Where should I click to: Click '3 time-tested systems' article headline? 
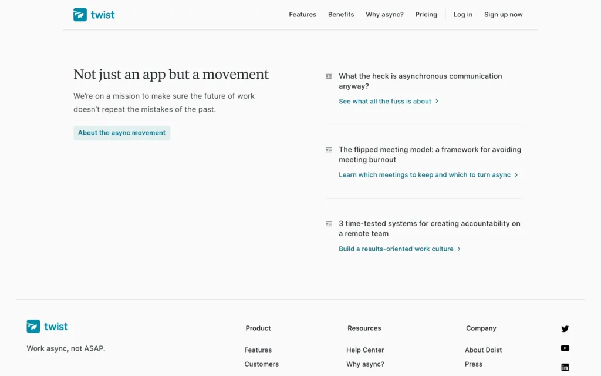[430, 229]
